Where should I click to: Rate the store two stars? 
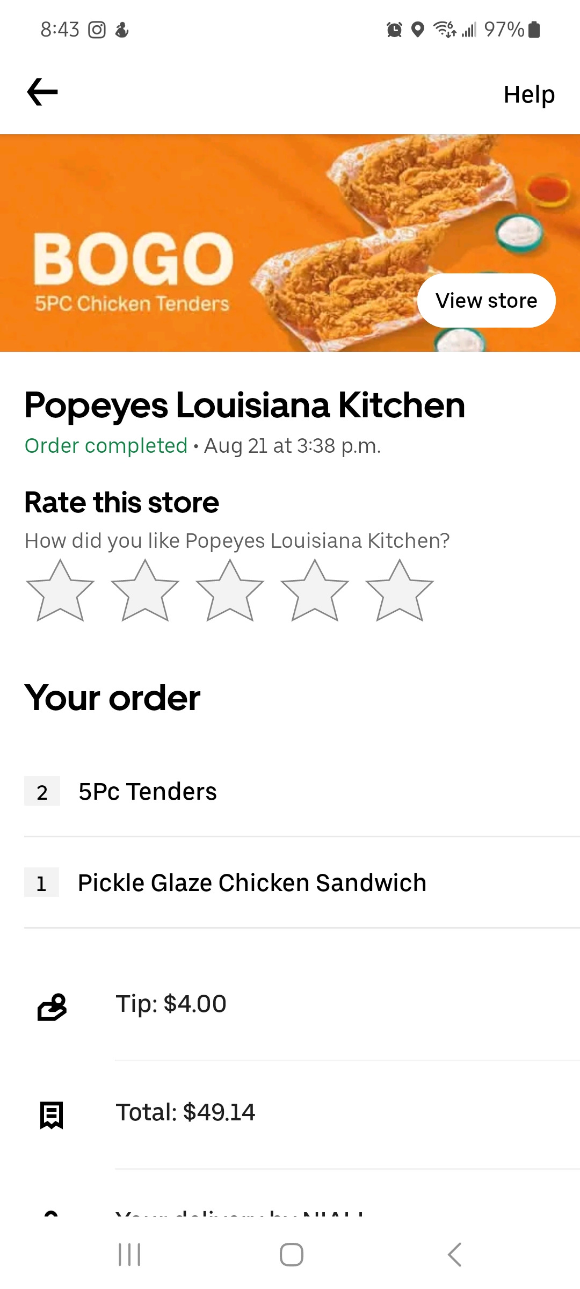(x=145, y=591)
